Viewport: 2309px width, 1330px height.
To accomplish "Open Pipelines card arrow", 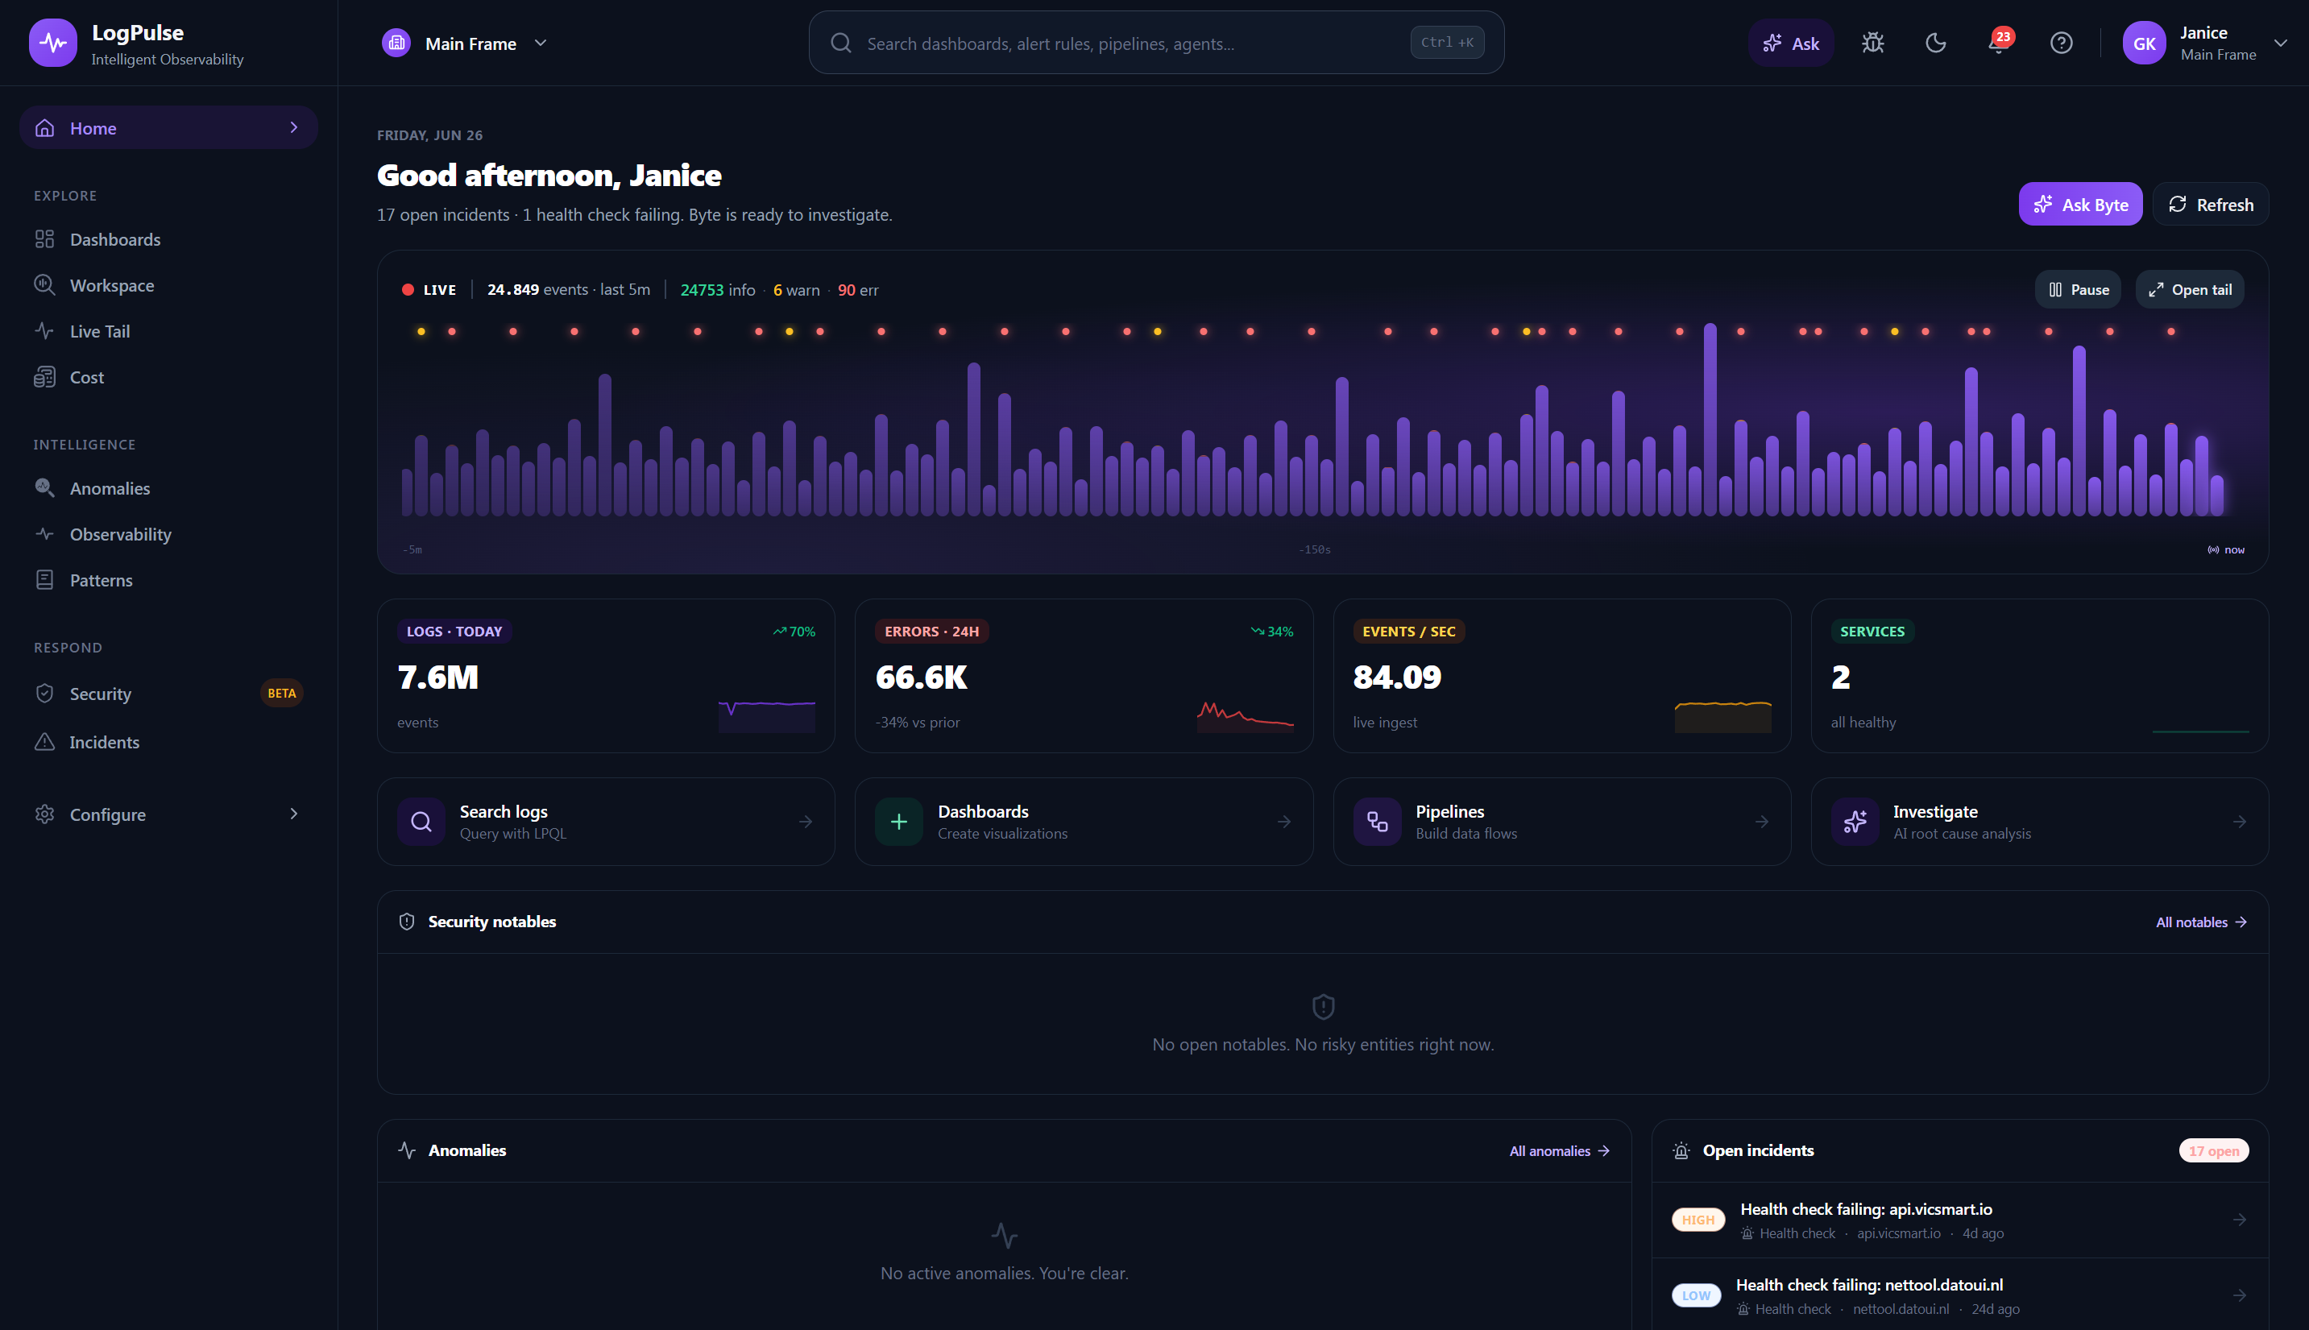I will pos(1762,822).
